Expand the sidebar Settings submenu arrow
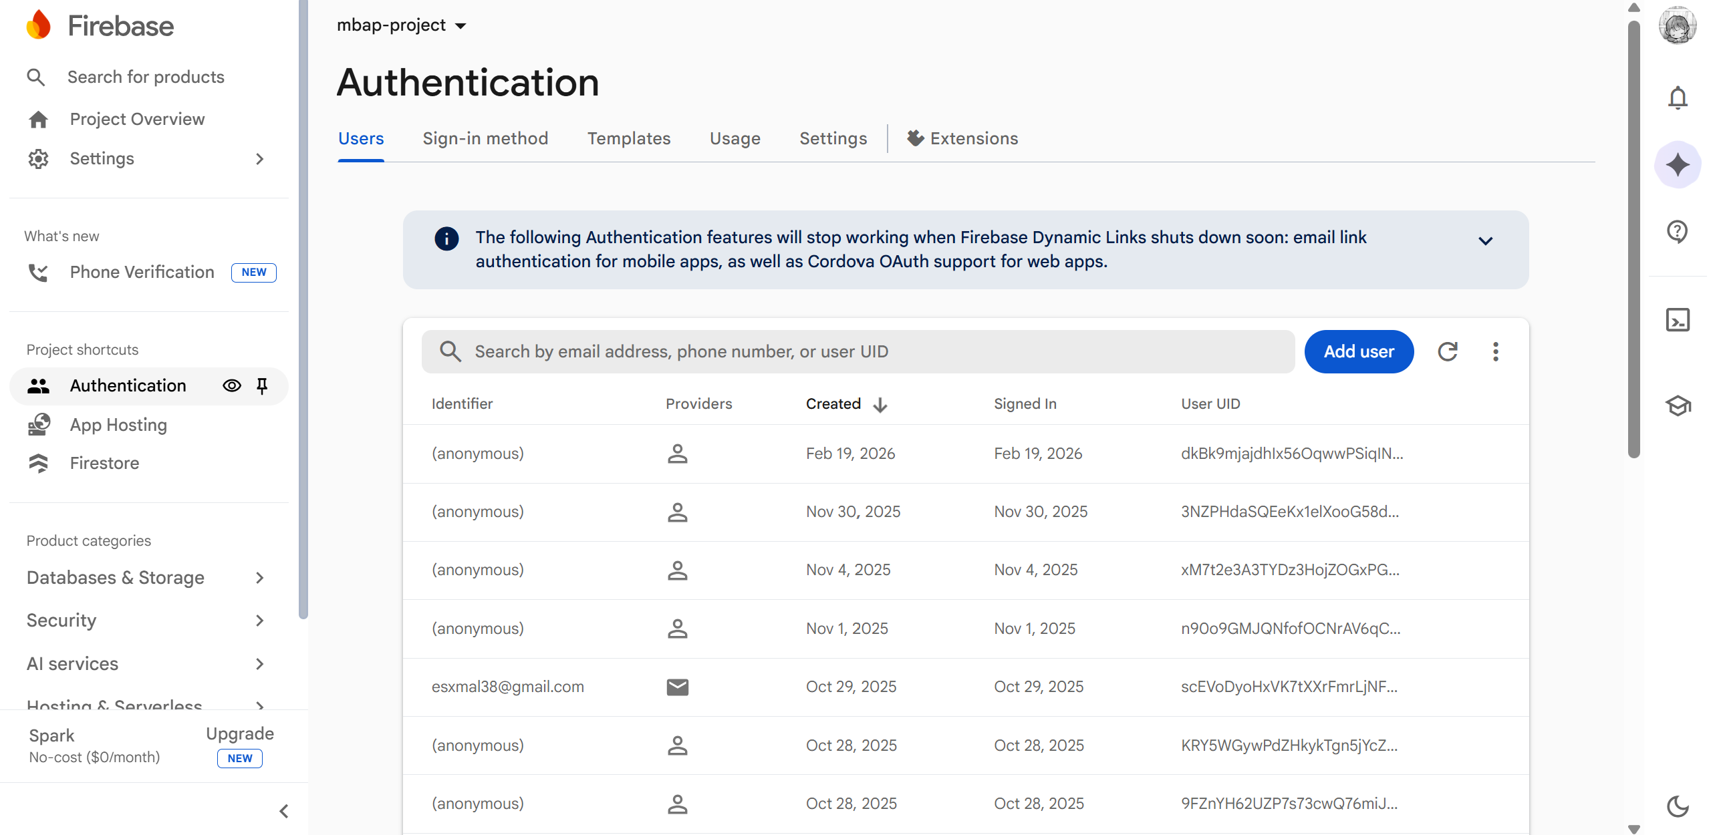The width and height of the screenshot is (1711, 835). tap(260, 159)
